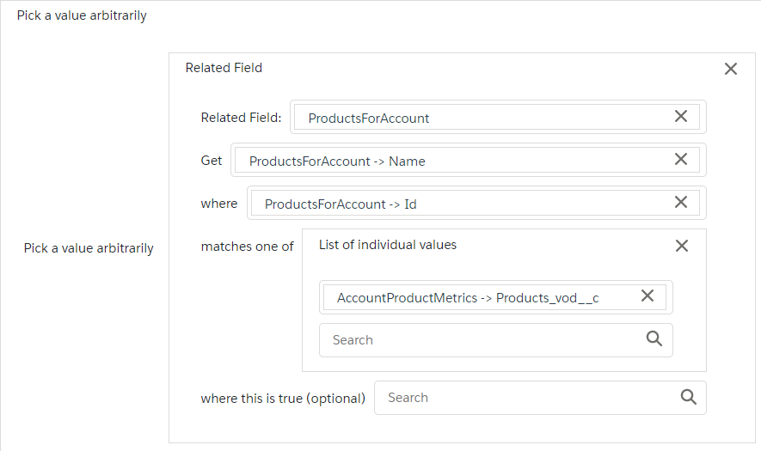Delete the AccountProductMetrics -> Products_vod__c value

(x=647, y=296)
